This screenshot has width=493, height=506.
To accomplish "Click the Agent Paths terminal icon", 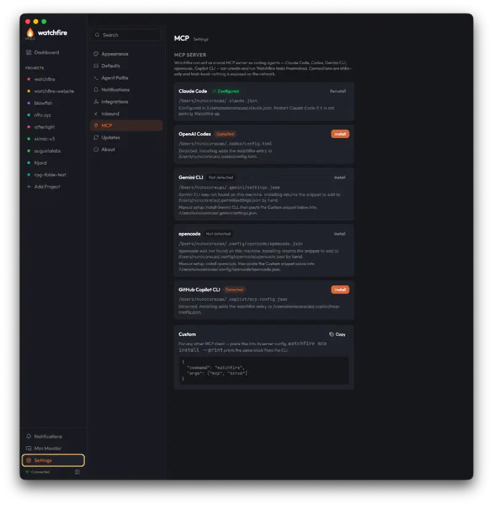I will pos(96,78).
